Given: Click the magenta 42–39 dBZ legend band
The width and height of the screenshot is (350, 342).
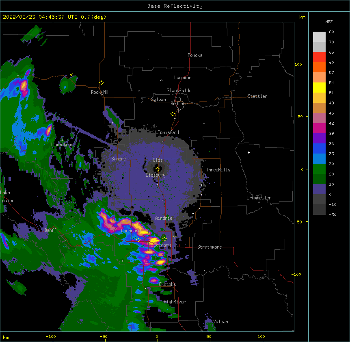Looking at the screenshot, I should pos(319,128).
